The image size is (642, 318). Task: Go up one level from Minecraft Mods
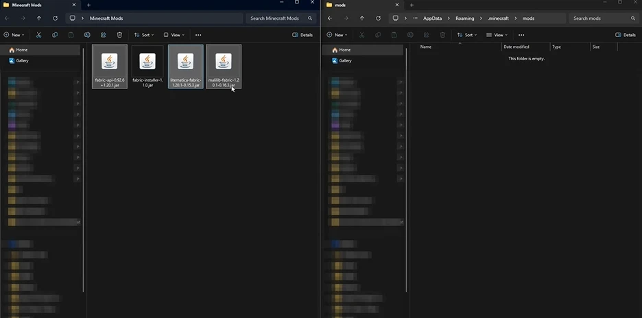38,19
